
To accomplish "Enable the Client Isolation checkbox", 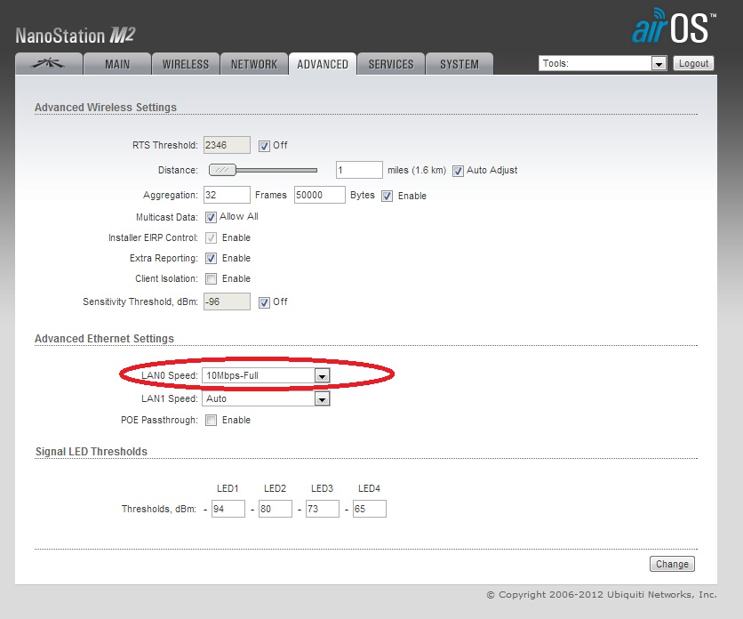I will [211, 278].
